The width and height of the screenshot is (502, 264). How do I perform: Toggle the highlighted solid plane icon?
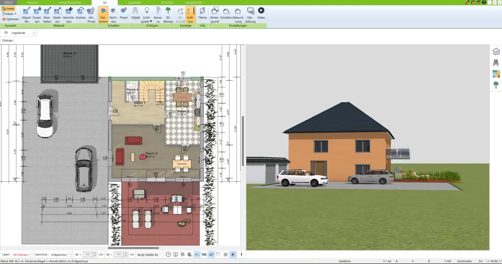pyautogui.click(x=211, y=254)
